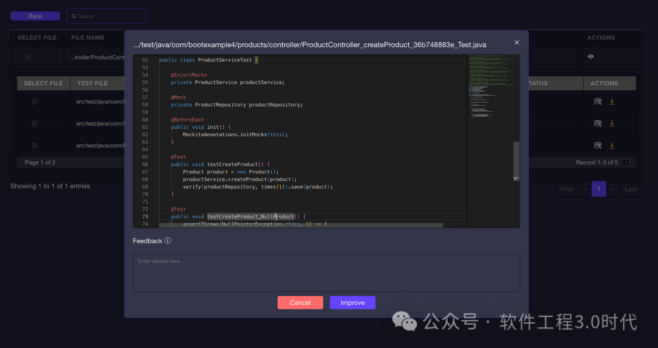Click line 61 'public void init()'

coord(201,127)
